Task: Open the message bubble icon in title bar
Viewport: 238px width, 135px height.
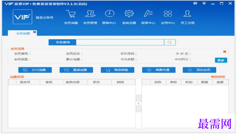Action: (195, 3)
